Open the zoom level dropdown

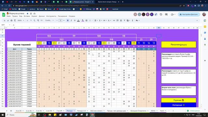click(21, 20)
